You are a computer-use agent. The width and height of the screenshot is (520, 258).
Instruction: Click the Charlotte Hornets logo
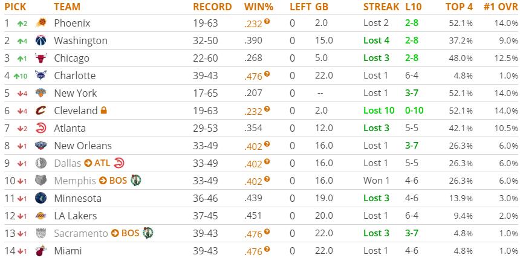click(x=41, y=76)
